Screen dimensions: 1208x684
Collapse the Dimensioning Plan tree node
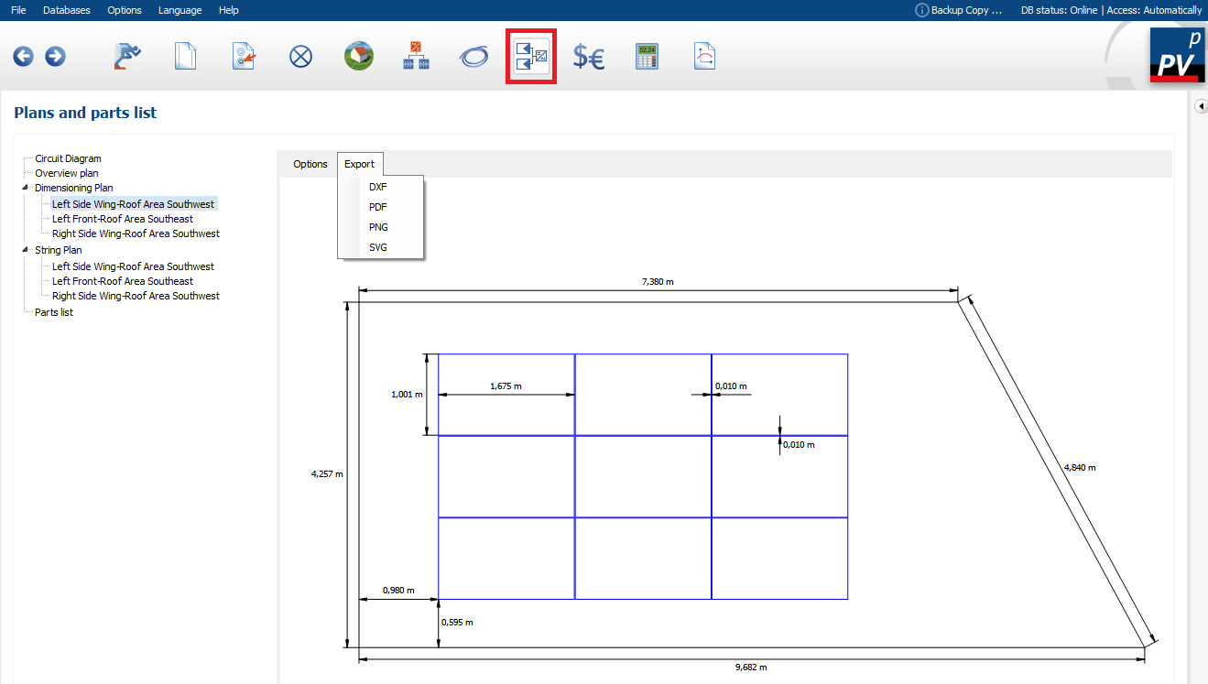(x=26, y=188)
